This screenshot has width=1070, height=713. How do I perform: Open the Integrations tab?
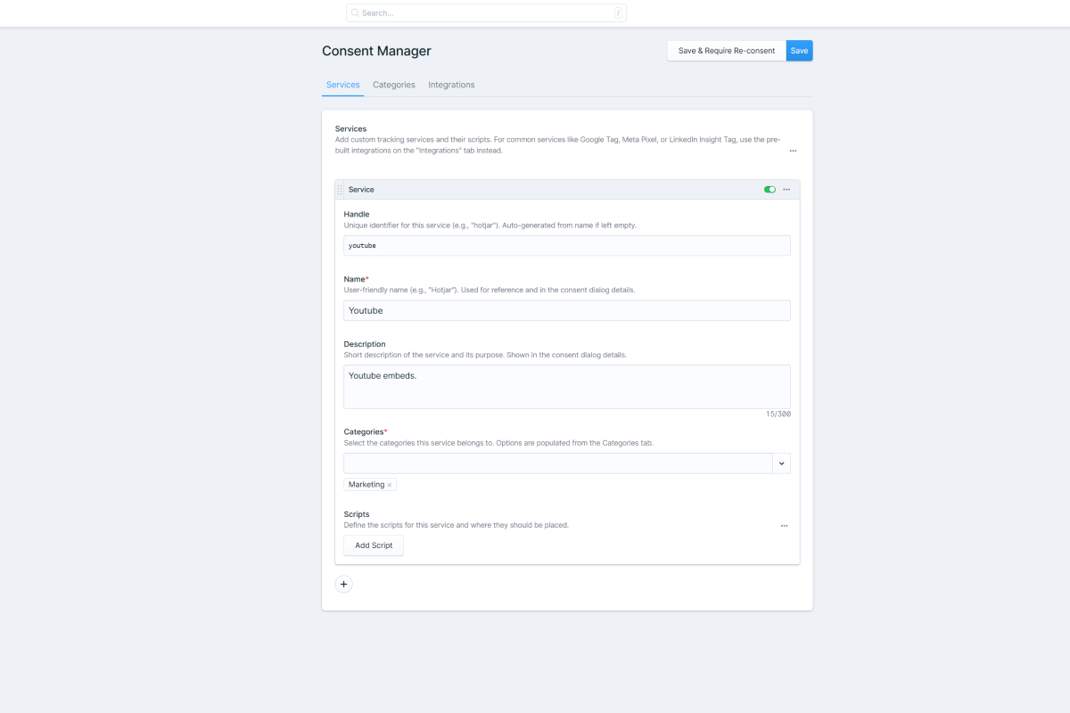451,85
